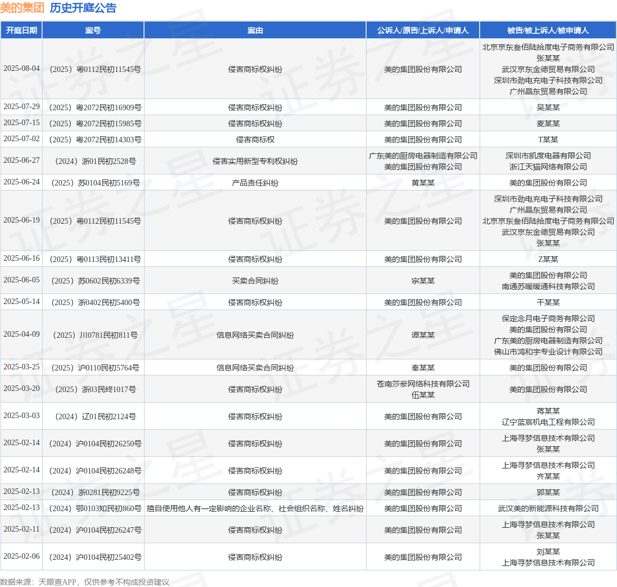Click the 产品责任纠纷 cause cell

(255, 183)
